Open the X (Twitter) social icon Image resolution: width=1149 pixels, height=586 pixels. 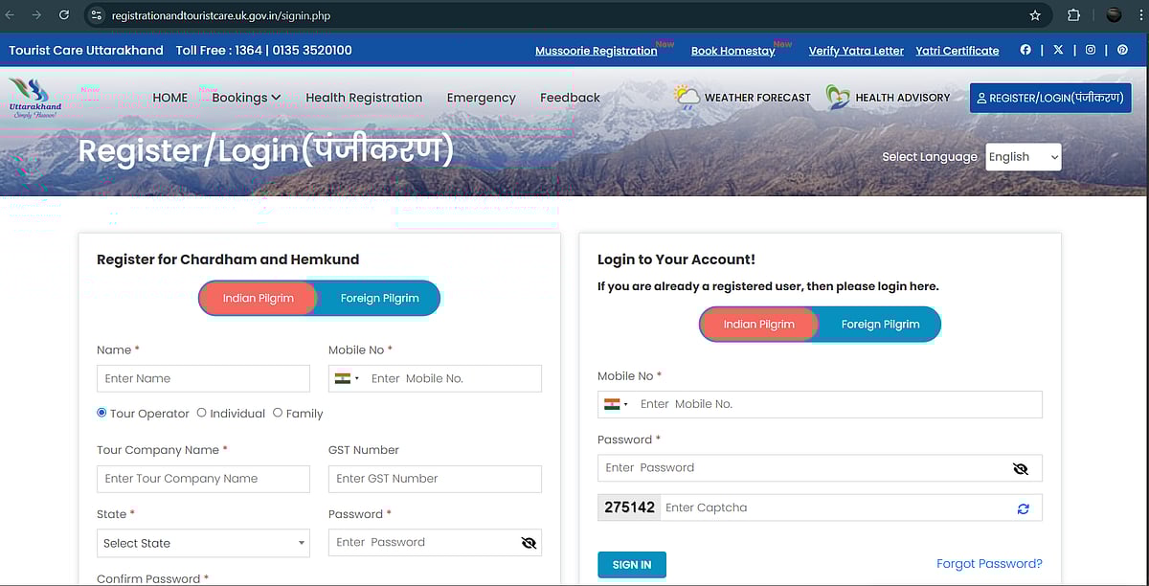[1058, 50]
